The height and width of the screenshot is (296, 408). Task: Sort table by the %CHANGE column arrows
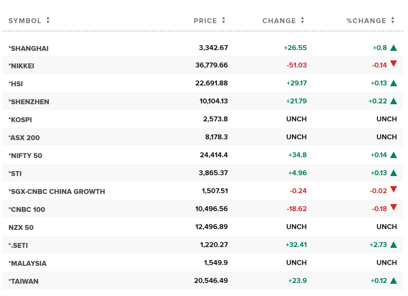[x=393, y=21]
